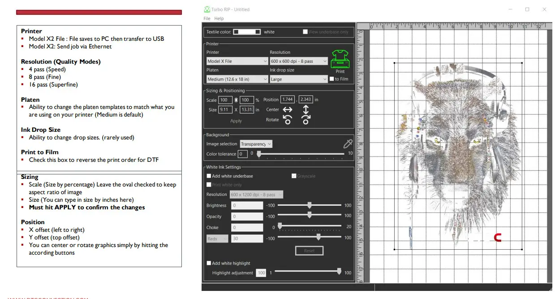The image size is (555, 299).
Task: Open the Printer model dropdown
Action: coord(237,61)
